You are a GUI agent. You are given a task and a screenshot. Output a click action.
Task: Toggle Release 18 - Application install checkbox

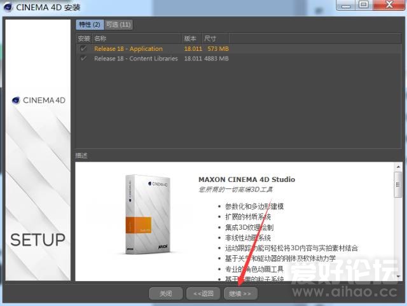83,49
